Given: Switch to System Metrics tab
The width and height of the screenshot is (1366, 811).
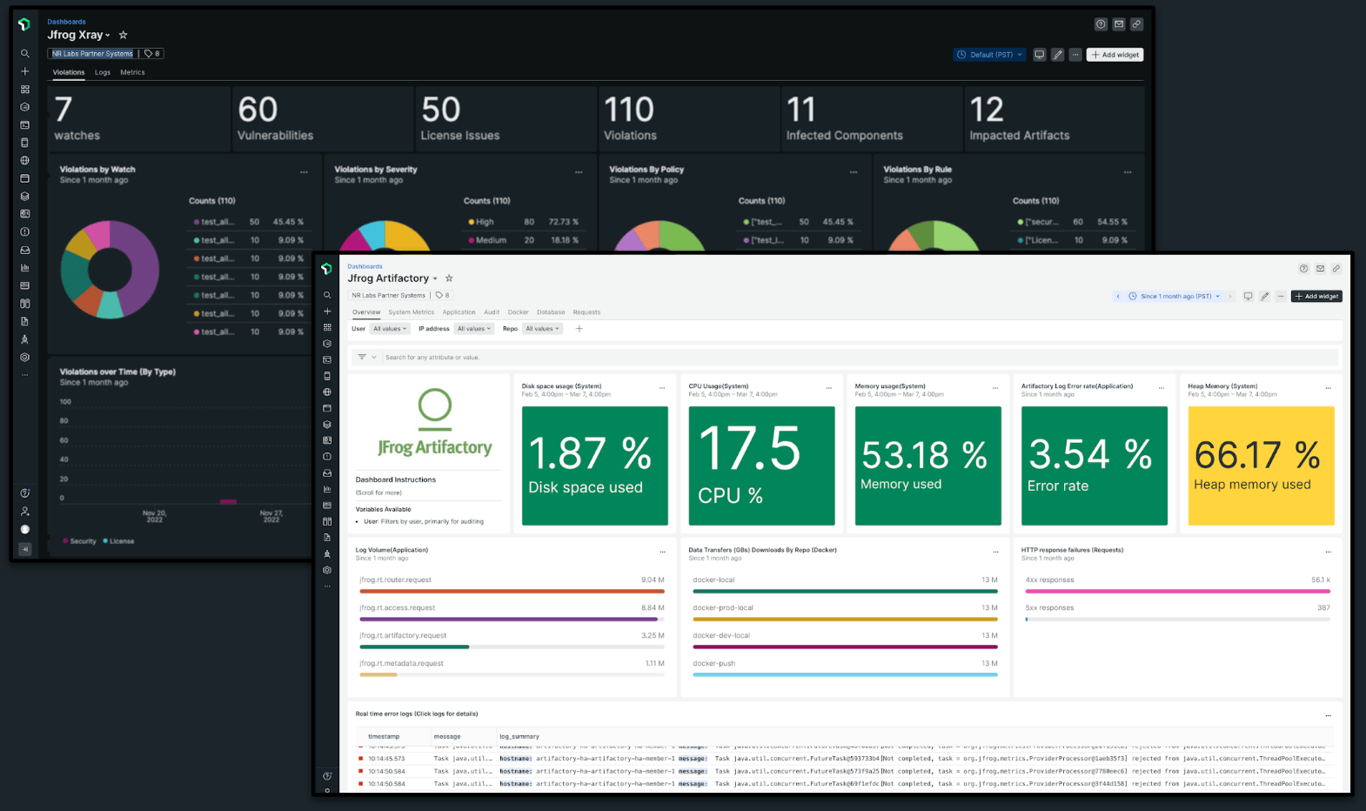Looking at the screenshot, I should (411, 312).
